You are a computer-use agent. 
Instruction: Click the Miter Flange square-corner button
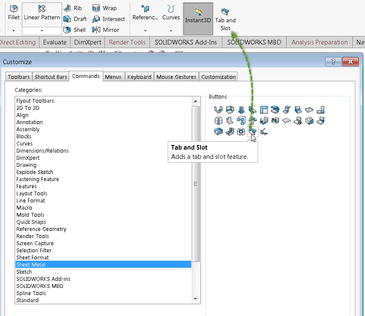click(x=264, y=109)
